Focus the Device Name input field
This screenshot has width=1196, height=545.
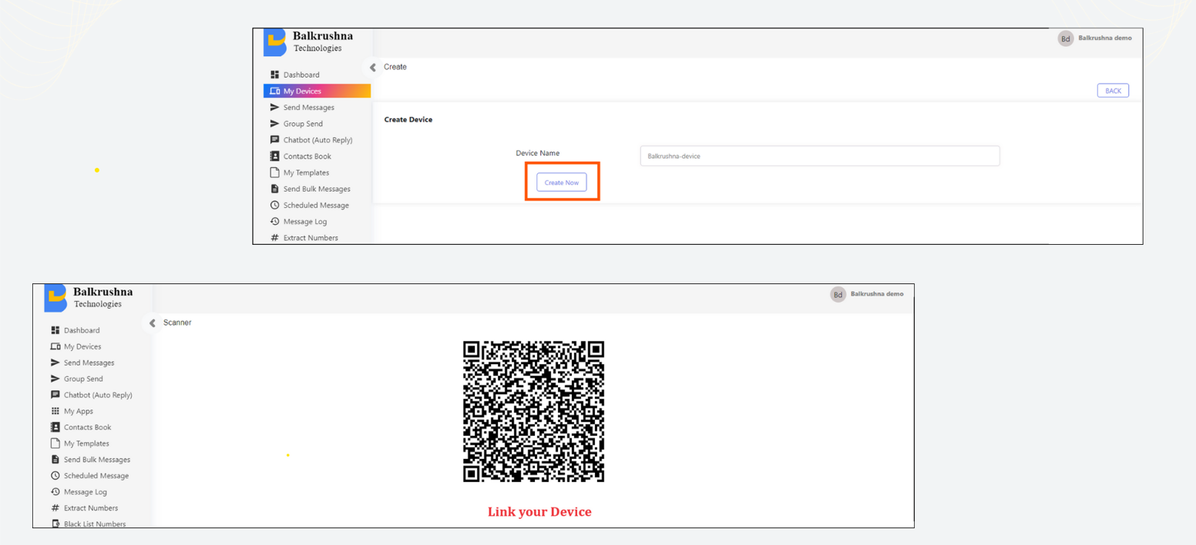click(x=820, y=156)
